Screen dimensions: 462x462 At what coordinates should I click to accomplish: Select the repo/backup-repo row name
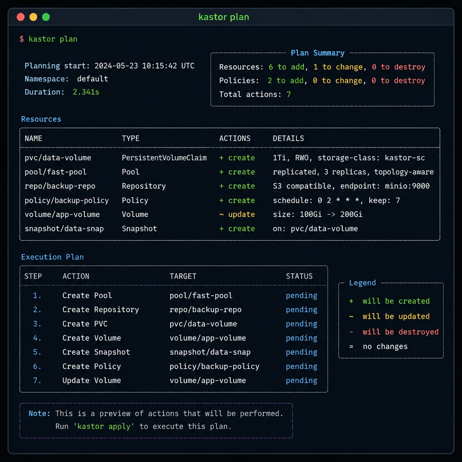[60, 186]
